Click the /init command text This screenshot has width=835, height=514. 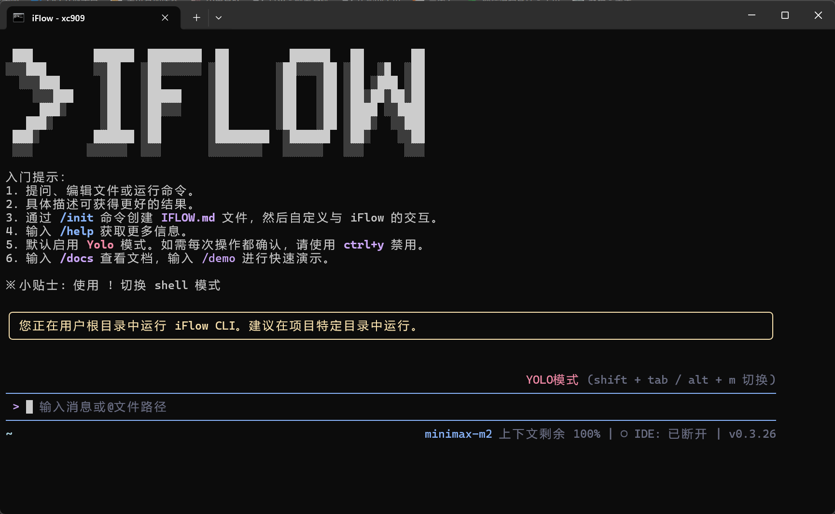point(77,218)
